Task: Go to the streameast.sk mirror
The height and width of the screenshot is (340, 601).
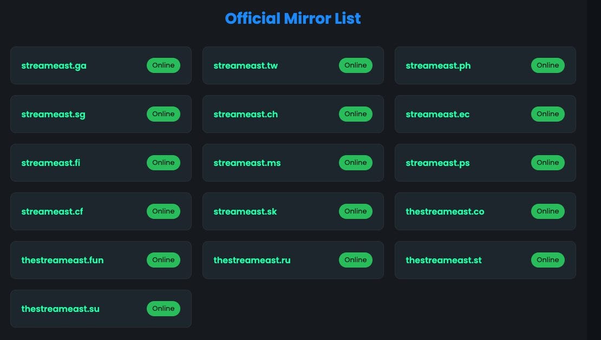Action: click(245, 212)
